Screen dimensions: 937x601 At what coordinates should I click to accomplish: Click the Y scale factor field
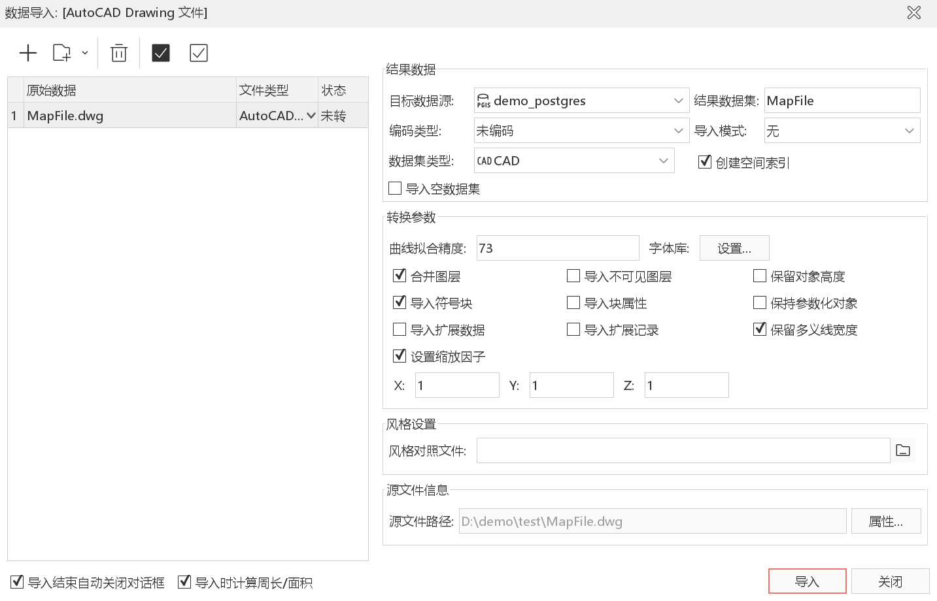pyautogui.click(x=571, y=385)
